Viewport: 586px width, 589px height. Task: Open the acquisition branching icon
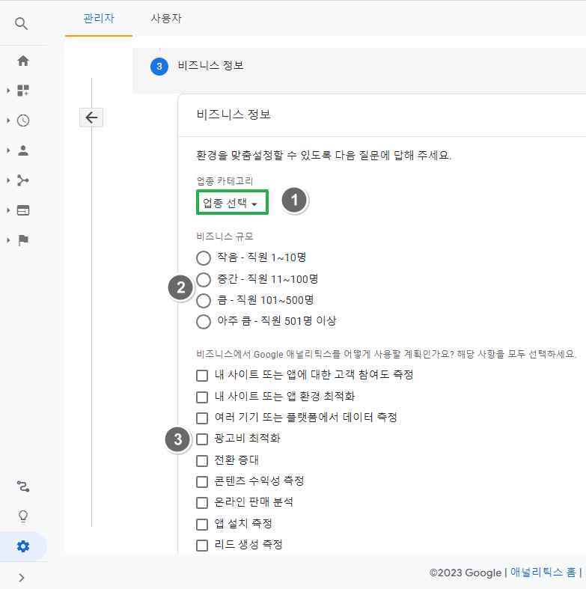pos(23,180)
